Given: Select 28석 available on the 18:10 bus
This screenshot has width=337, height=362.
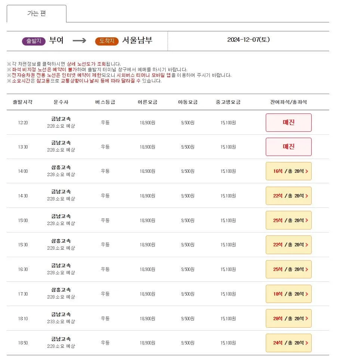Looking at the screenshot, I should (x=288, y=318).
